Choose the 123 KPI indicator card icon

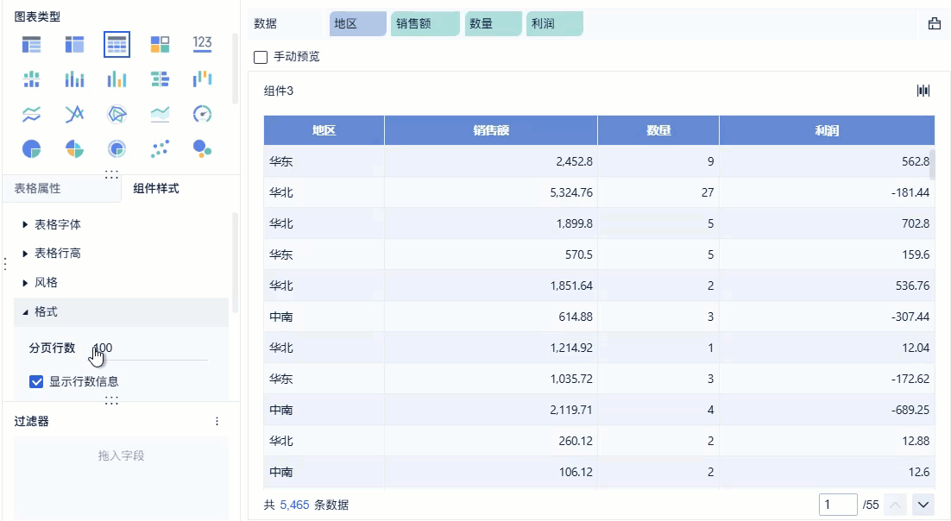202,44
